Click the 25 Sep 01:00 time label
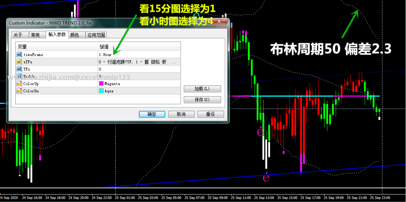 click(x=124, y=198)
